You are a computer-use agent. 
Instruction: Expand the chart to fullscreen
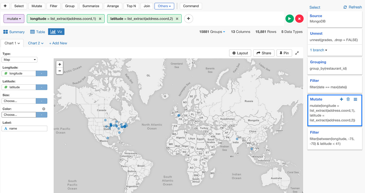tap(297, 53)
